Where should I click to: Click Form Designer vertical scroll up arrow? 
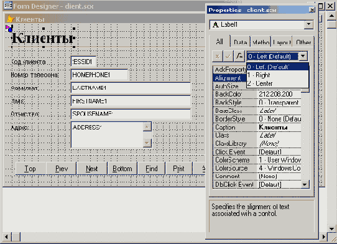pos(331,16)
